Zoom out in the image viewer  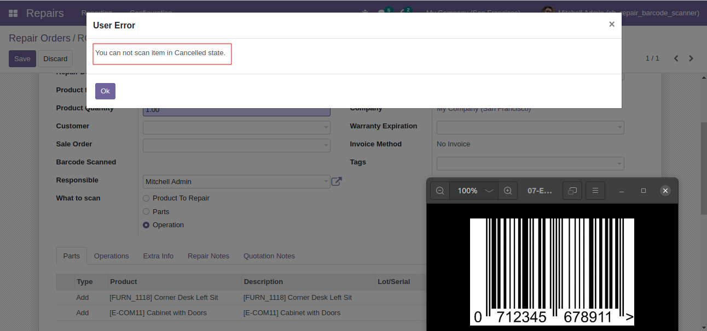(x=440, y=191)
